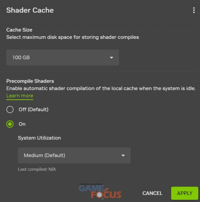Viewport: 200px width, 202px height.
Task: Click the Cache Size dropdown arrow
Action: point(112,57)
